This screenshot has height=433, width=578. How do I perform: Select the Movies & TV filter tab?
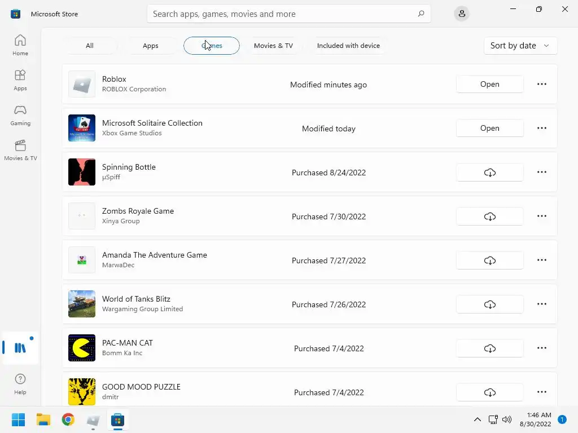(273, 46)
